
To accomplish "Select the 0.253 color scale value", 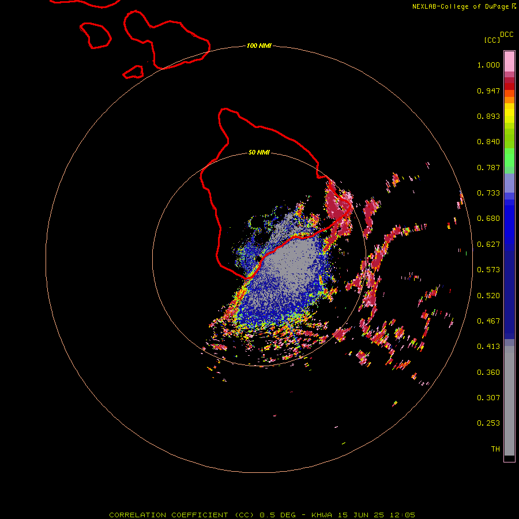I will [488, 423].
